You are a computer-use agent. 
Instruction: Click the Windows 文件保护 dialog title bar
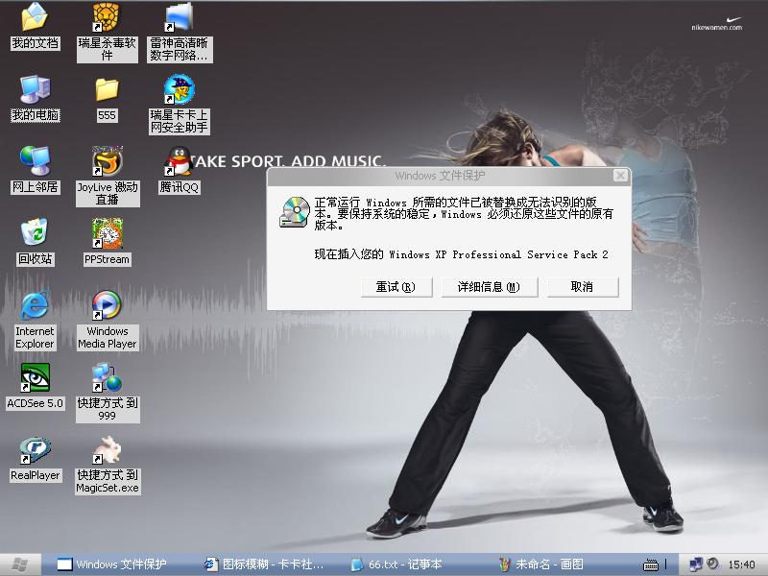click(440, 176)
